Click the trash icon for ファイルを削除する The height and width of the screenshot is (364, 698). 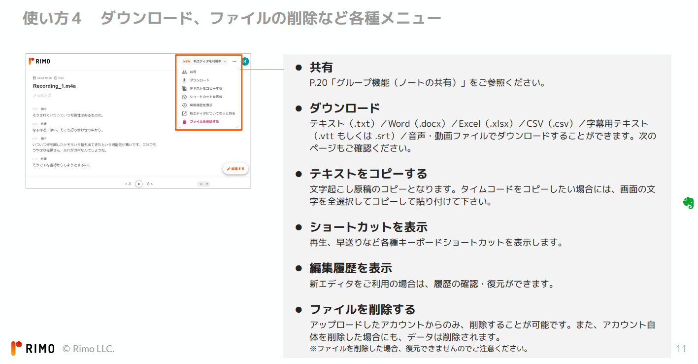click(184, 121)
